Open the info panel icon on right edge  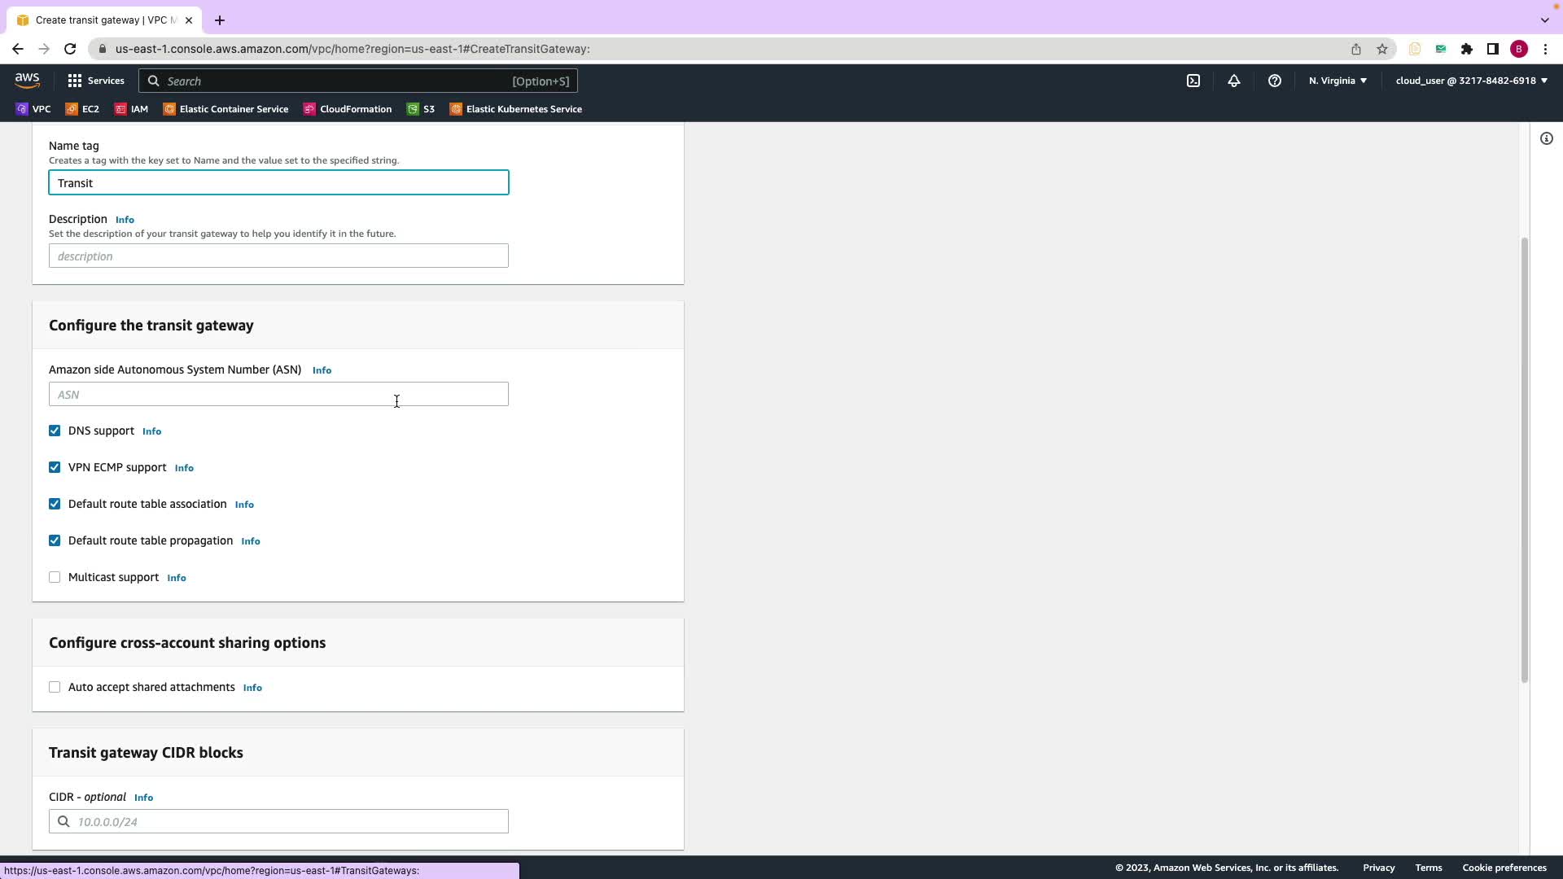[x=1546, y=138]
